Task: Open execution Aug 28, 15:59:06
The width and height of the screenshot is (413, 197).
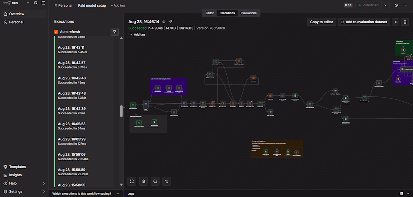Action: [x=84, y=156]
